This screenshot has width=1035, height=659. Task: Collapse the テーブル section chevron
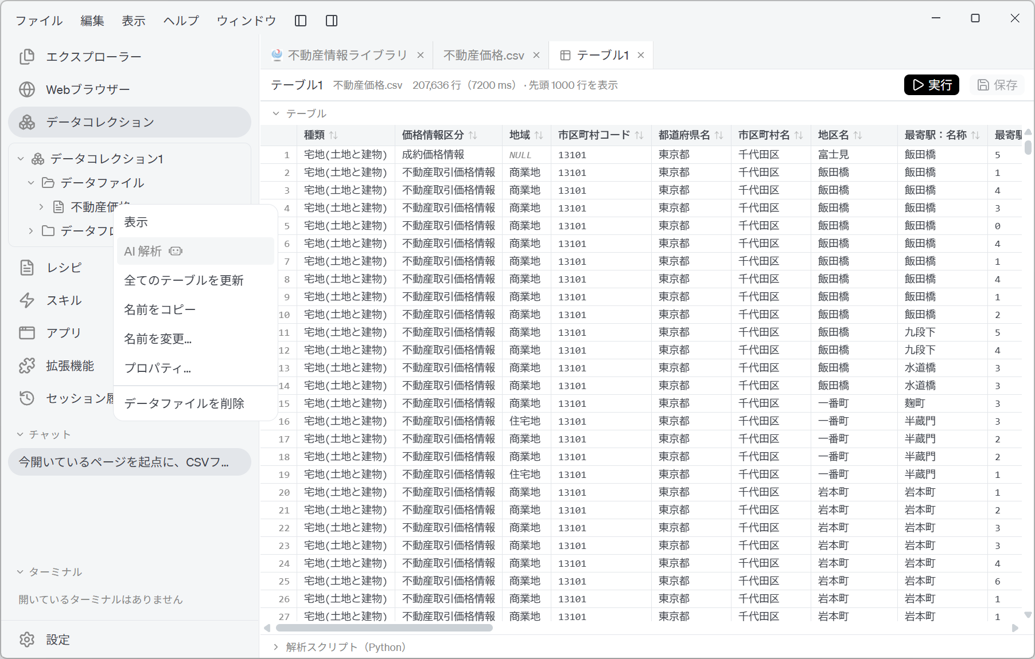276,113
